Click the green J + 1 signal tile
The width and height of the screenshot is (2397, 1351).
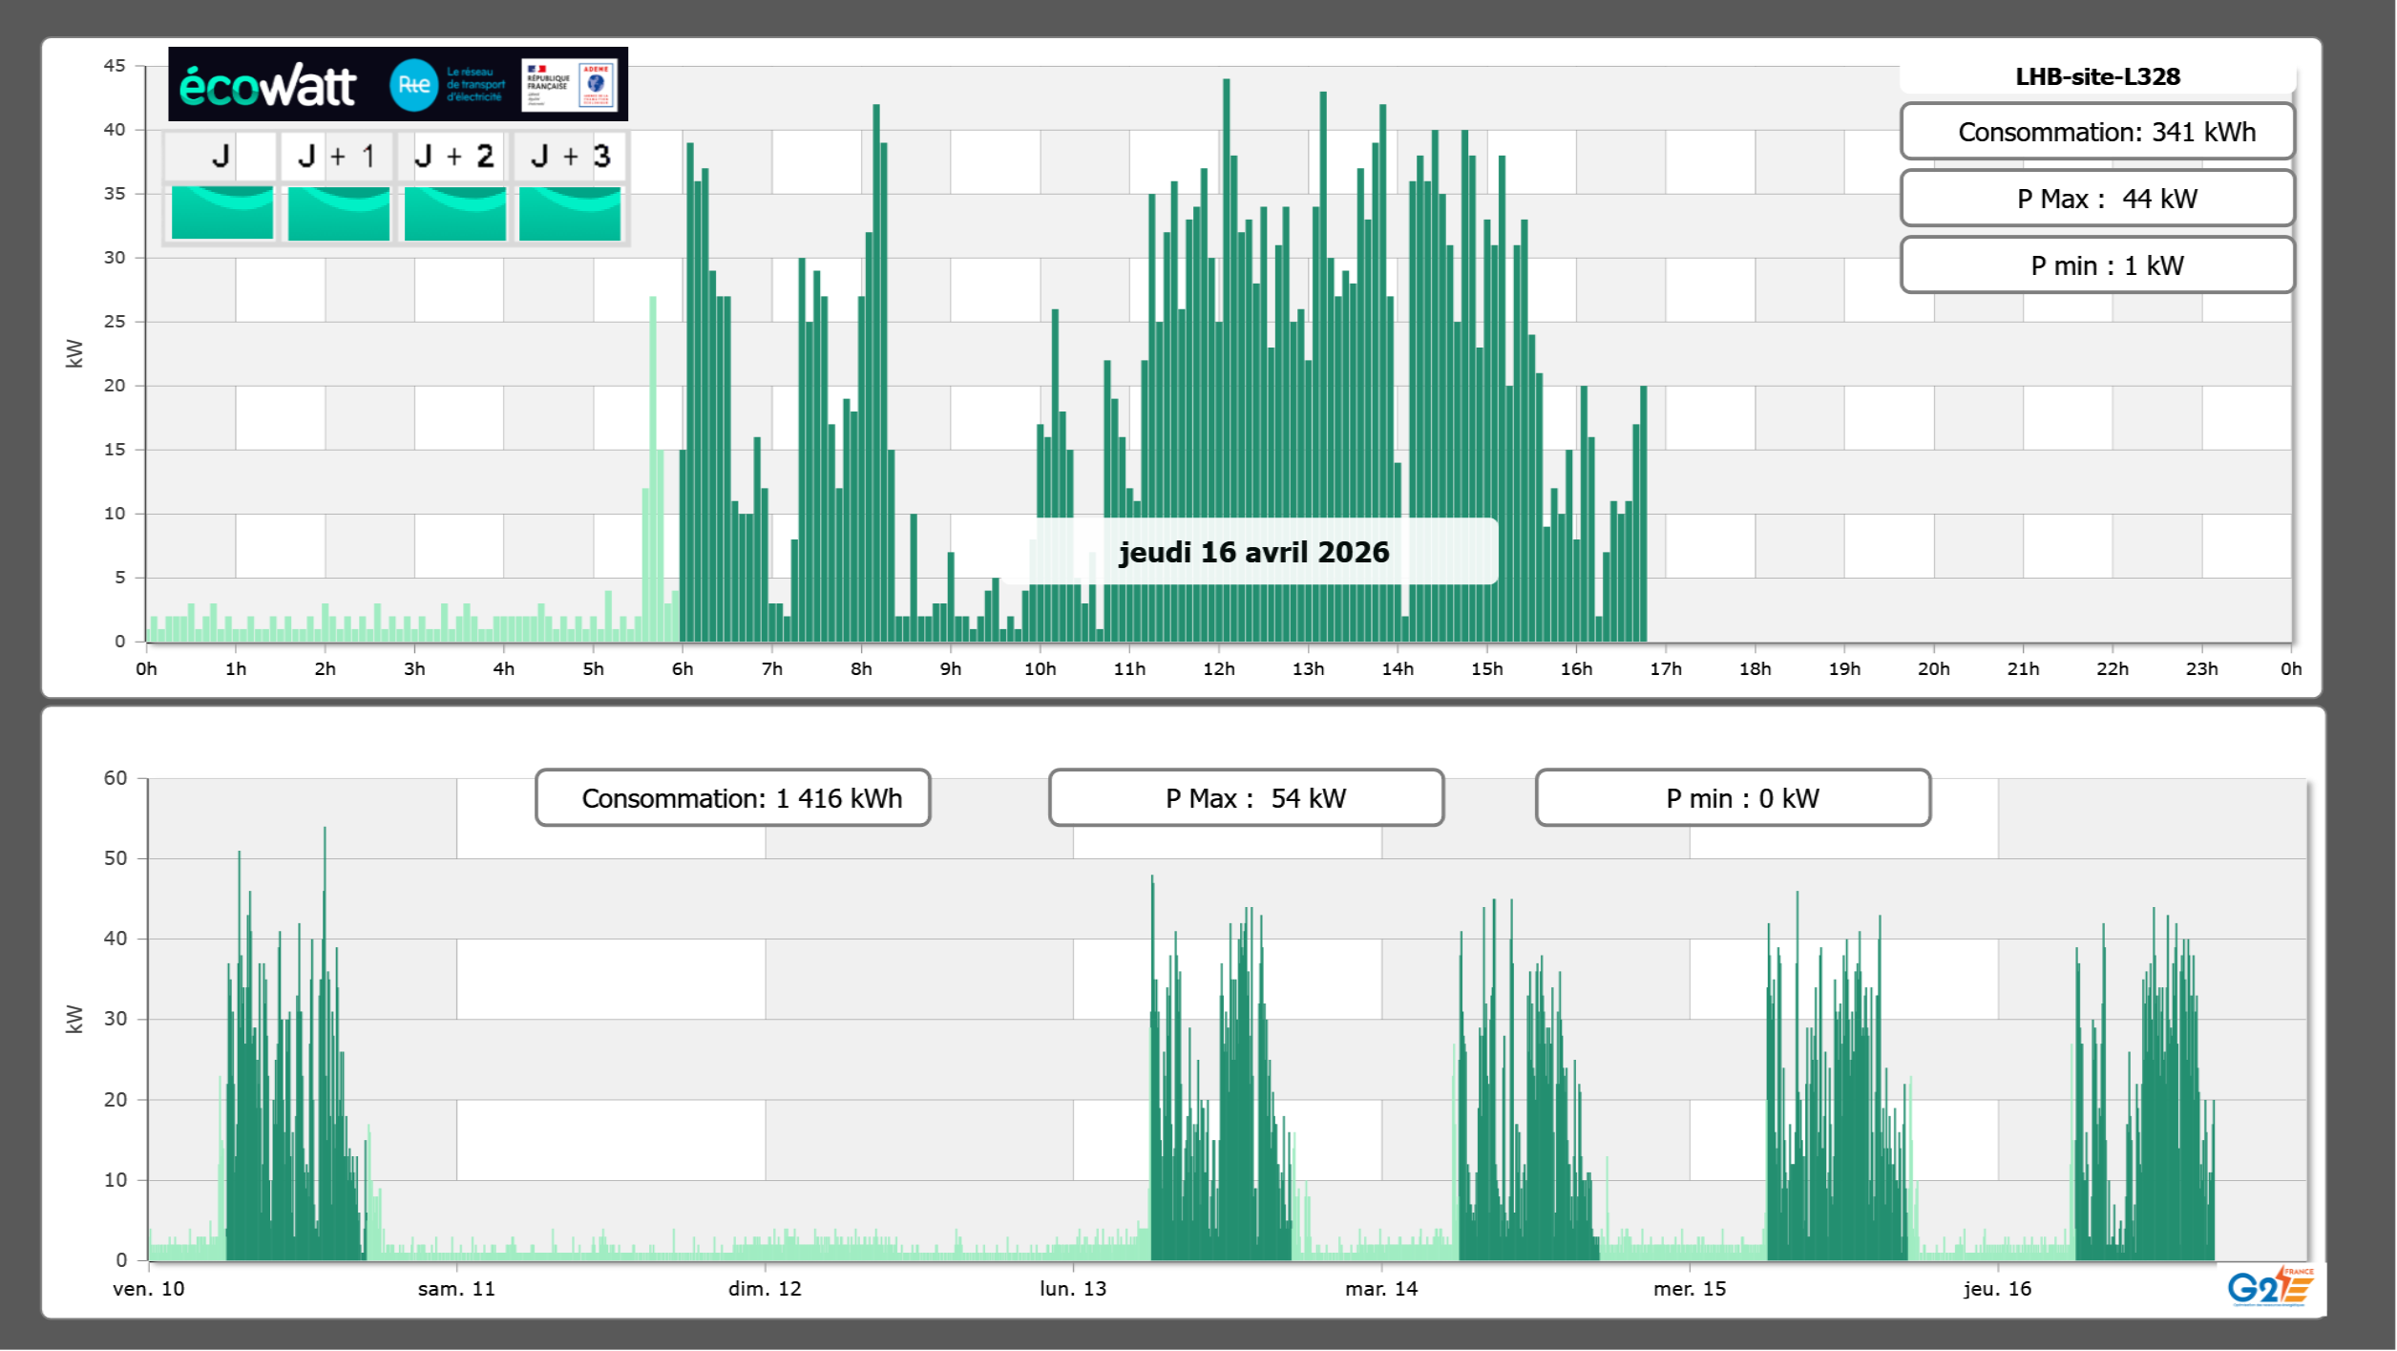tap(339, 213)
